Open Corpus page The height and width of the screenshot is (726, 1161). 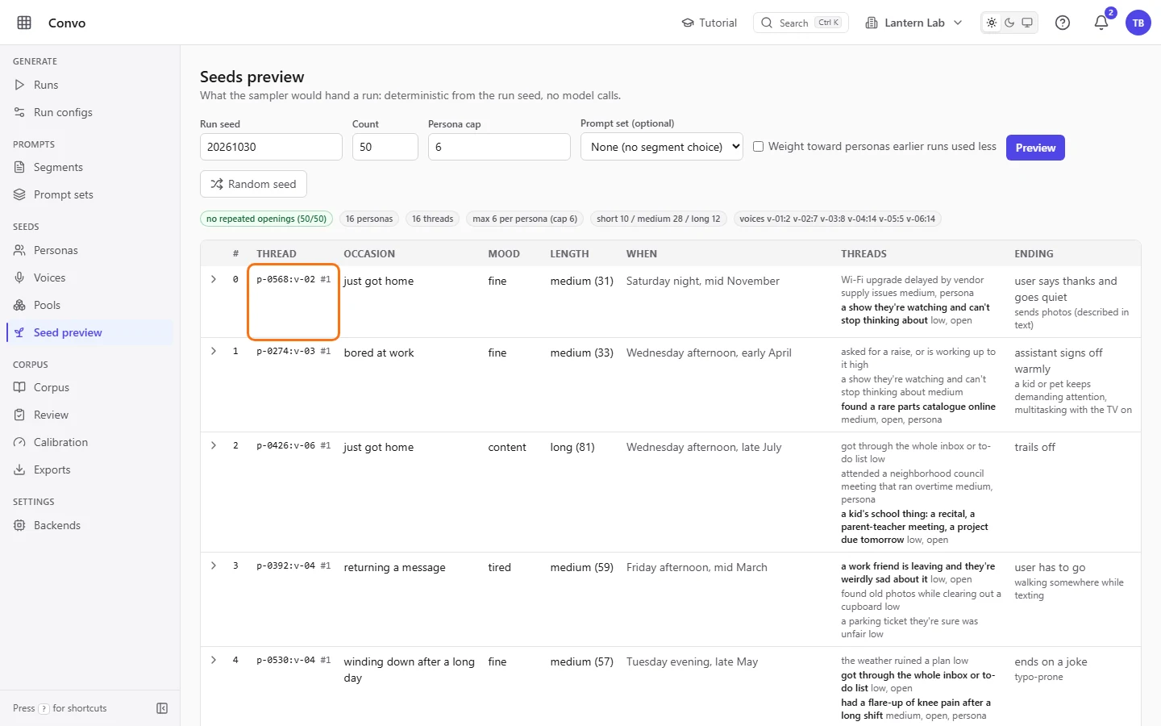coord(89,387)
